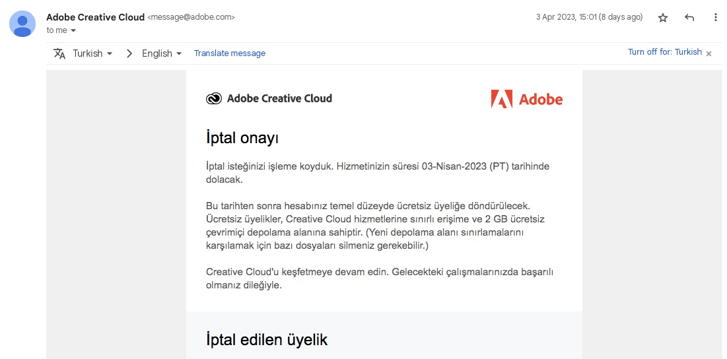The image size is (727, 359).
Task: Click the Adobe Creative Cloud logo icon
Action: click(x=214, y=99)
